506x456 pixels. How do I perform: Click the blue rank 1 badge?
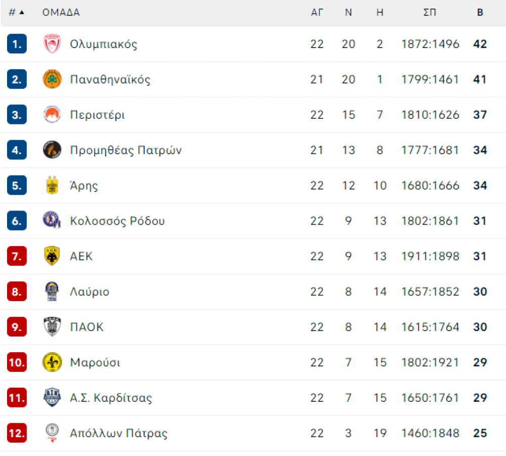pos(17,44)
